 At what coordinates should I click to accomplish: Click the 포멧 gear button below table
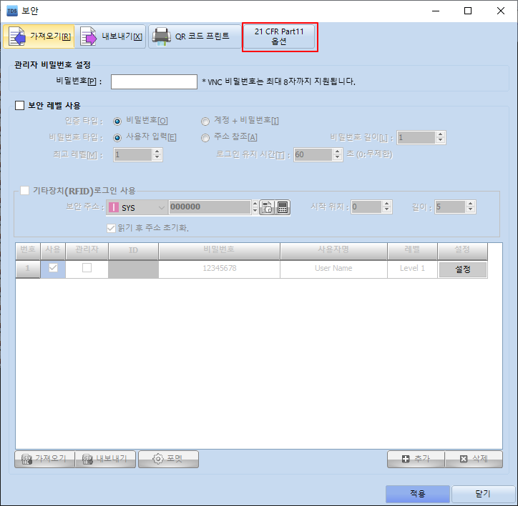pos(167,459)
